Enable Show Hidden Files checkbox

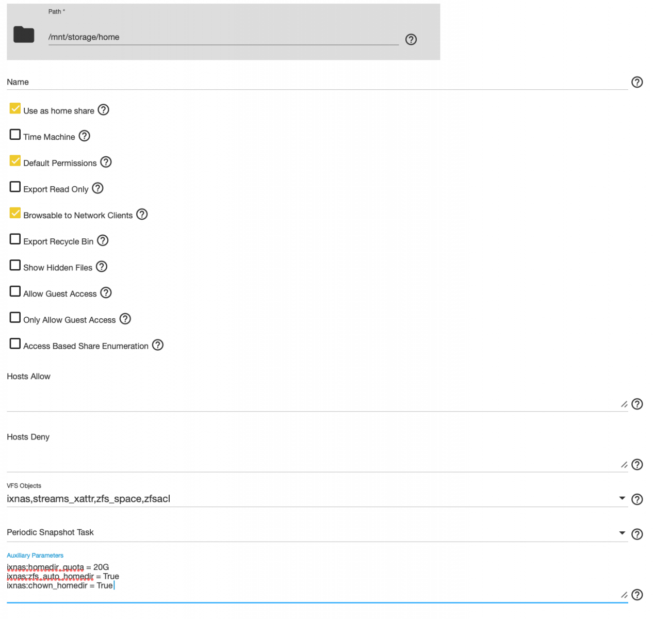tap(15, 265)
